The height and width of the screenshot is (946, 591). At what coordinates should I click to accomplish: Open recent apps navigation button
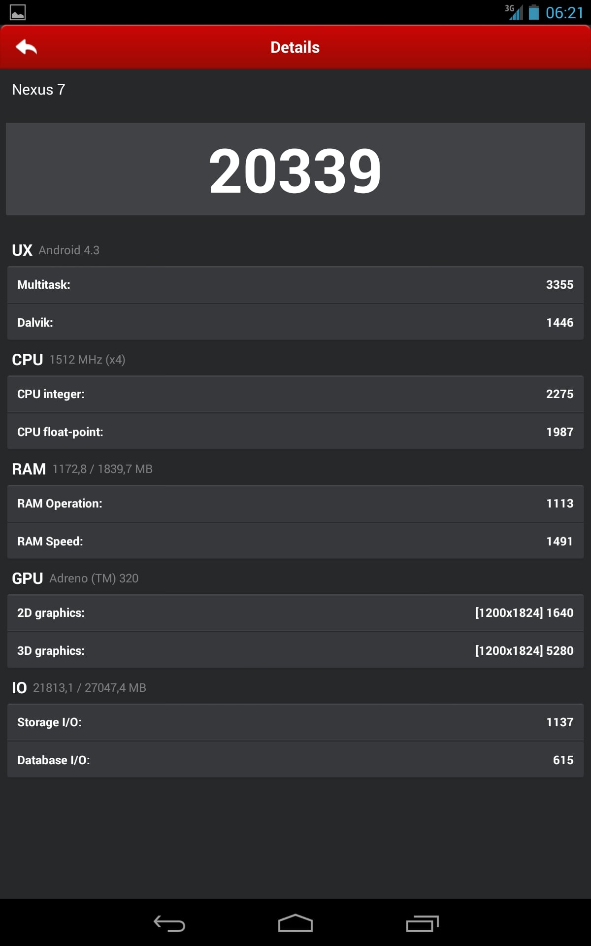pyautogui.click(x=422, y=923)
